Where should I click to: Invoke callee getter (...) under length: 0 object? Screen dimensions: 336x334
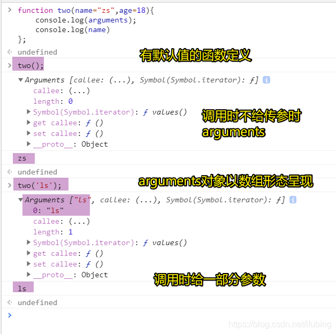tap(79, 91)
